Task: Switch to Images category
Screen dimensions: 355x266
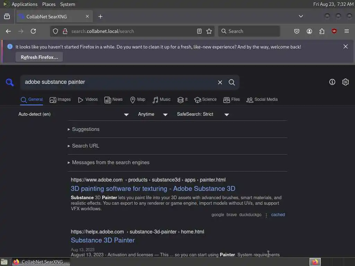Action: 60,99
